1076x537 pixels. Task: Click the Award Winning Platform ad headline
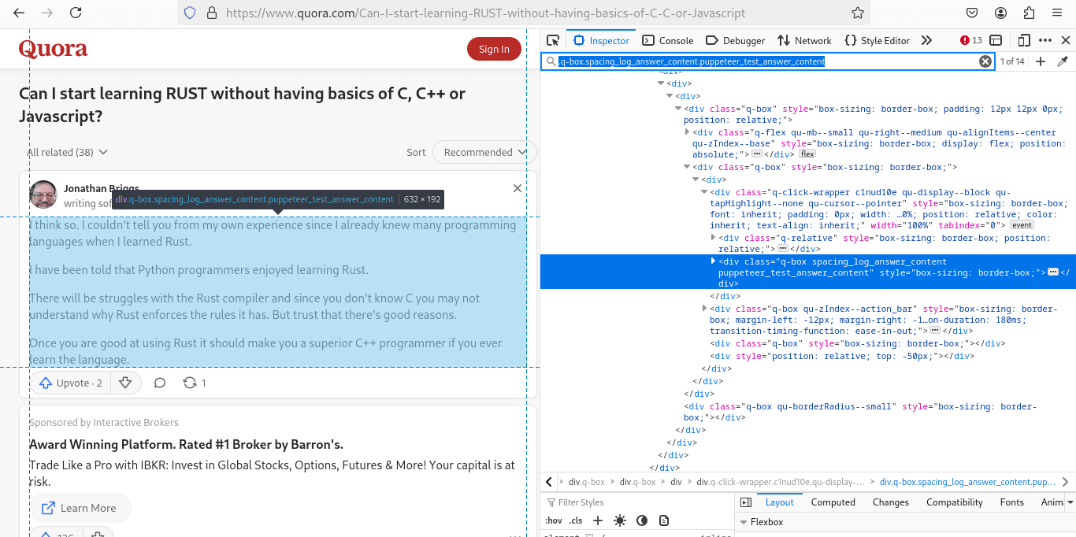click(x=186, y=444)
